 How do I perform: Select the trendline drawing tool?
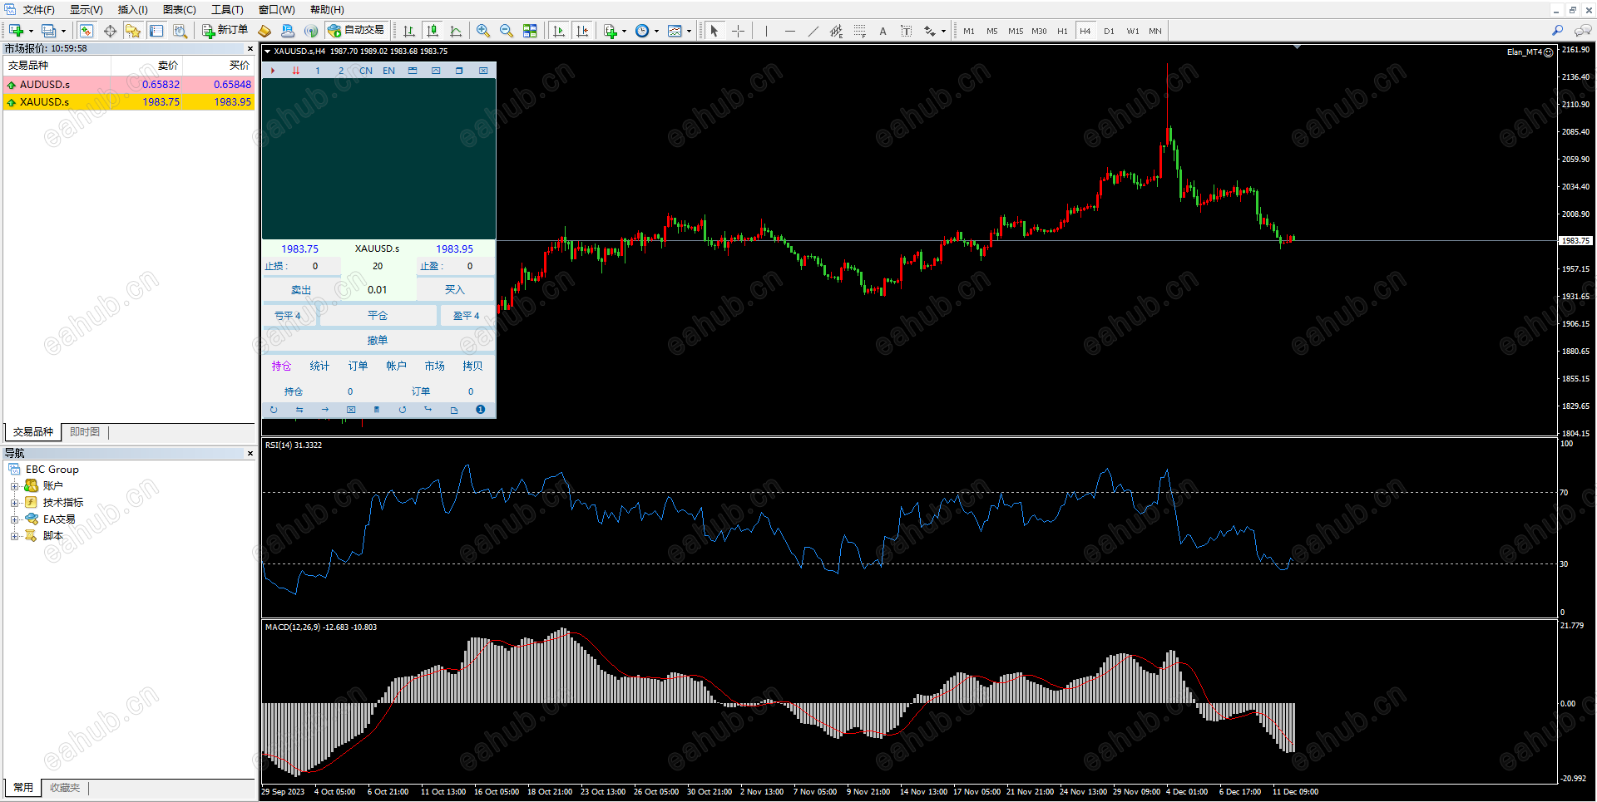(x=813, y=31)
